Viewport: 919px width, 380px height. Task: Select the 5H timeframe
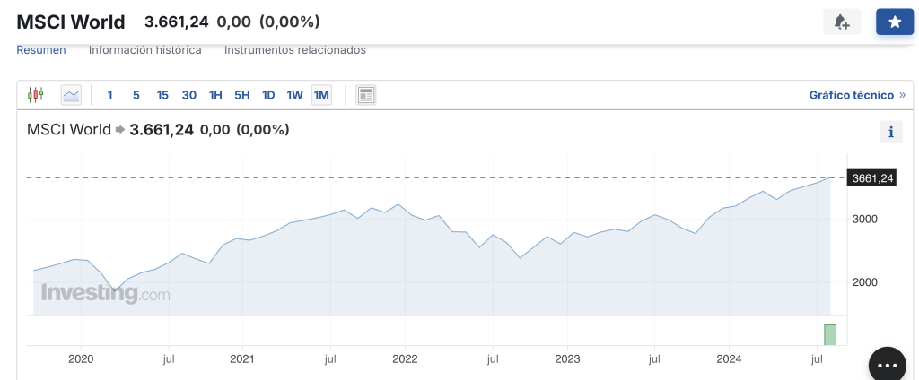[x=242, y=95]
